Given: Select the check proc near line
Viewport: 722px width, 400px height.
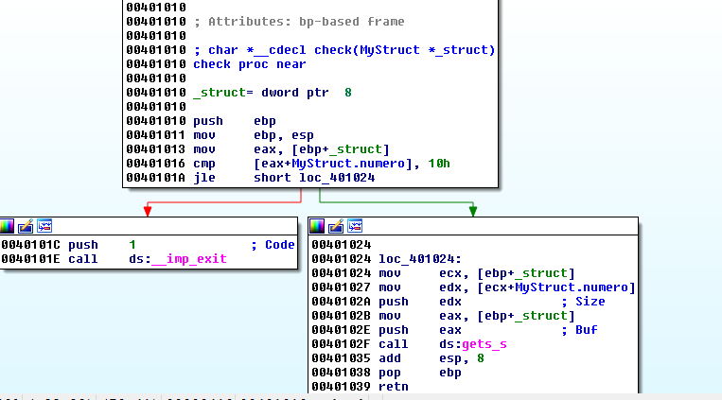Looking at the screenshot, I should (x=250, y=64).
